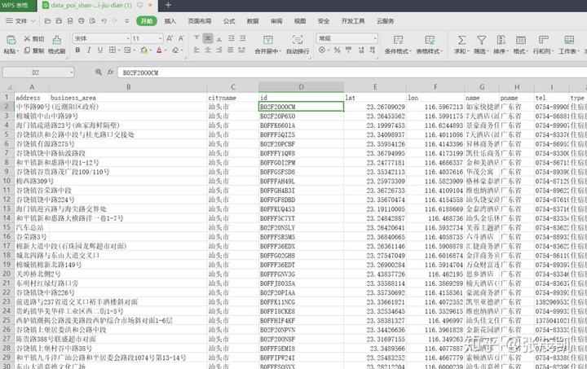Switch to the 开始 (Home) tab
587x369 pixels.
[147, 21]
